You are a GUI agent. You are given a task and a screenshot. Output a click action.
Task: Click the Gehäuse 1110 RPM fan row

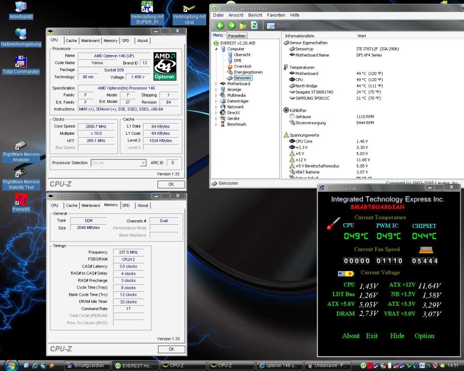(x=332, y=116)
